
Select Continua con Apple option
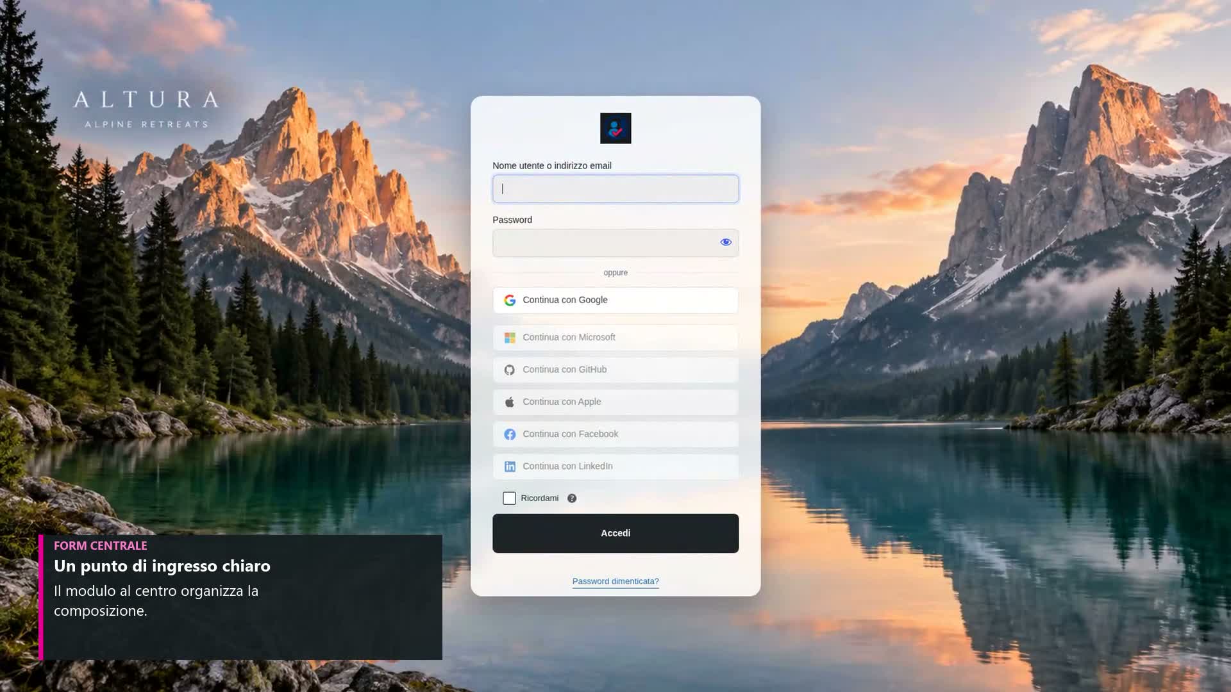pos(615,402)
